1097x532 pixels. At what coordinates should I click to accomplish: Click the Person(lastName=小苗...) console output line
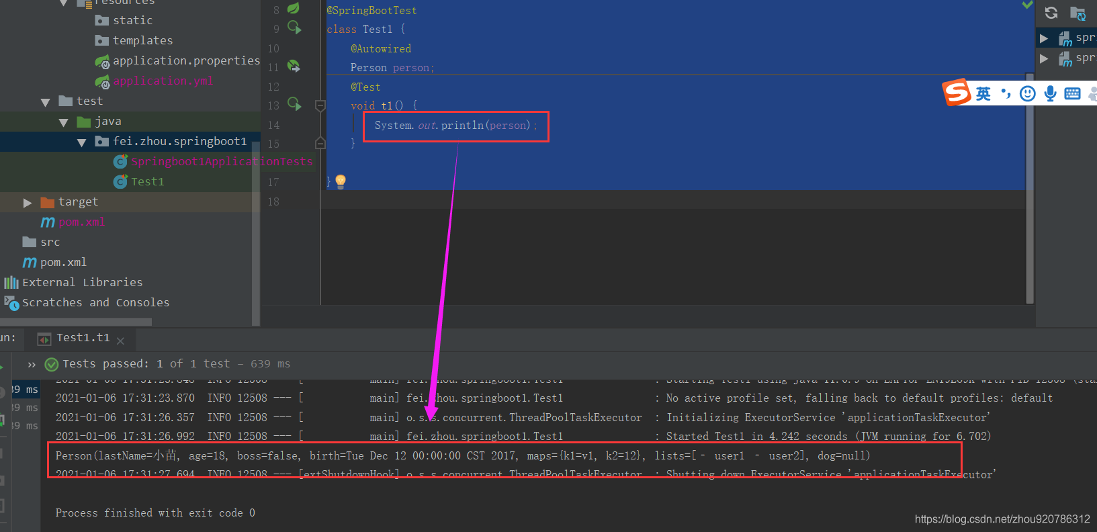(x=463, y=455)
